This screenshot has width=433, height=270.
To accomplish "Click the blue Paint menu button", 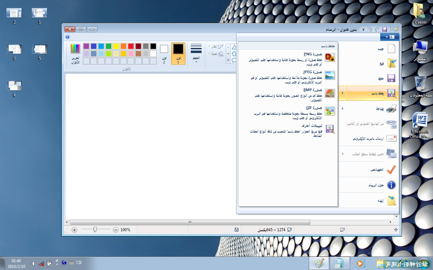I will pyautogui.click(x=390, y=37).
